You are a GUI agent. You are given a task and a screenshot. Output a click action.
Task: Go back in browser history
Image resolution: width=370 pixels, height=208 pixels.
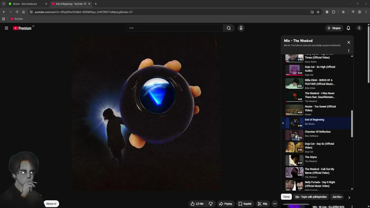coord(4,12)
